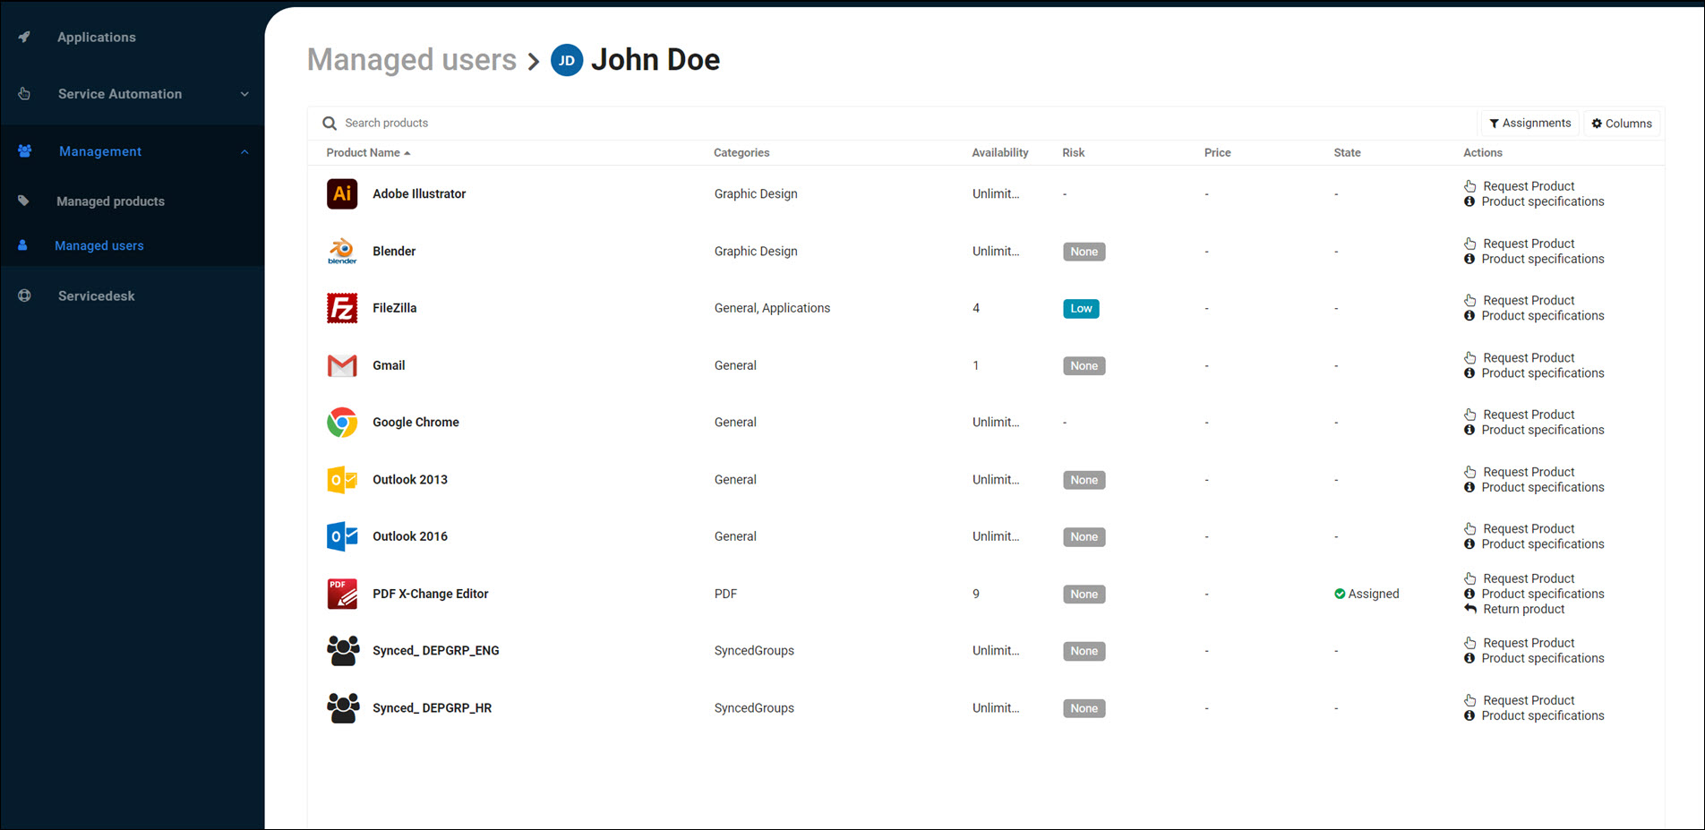This screenshot has height=830, width=1705.
Task: Open Service Automation menu
Action: point(120,93)
